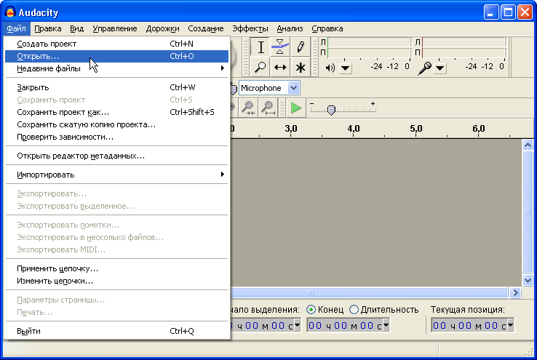
Task: Click the 4,0 mark on timeline ruler
Action: click(354, 129)
